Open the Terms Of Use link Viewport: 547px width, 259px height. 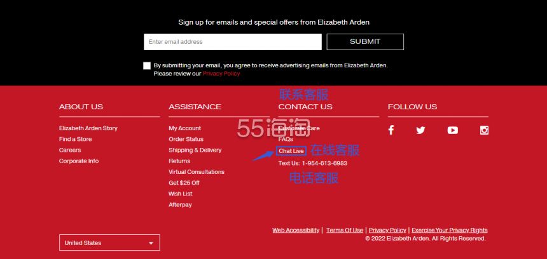[x=345, y=230]
